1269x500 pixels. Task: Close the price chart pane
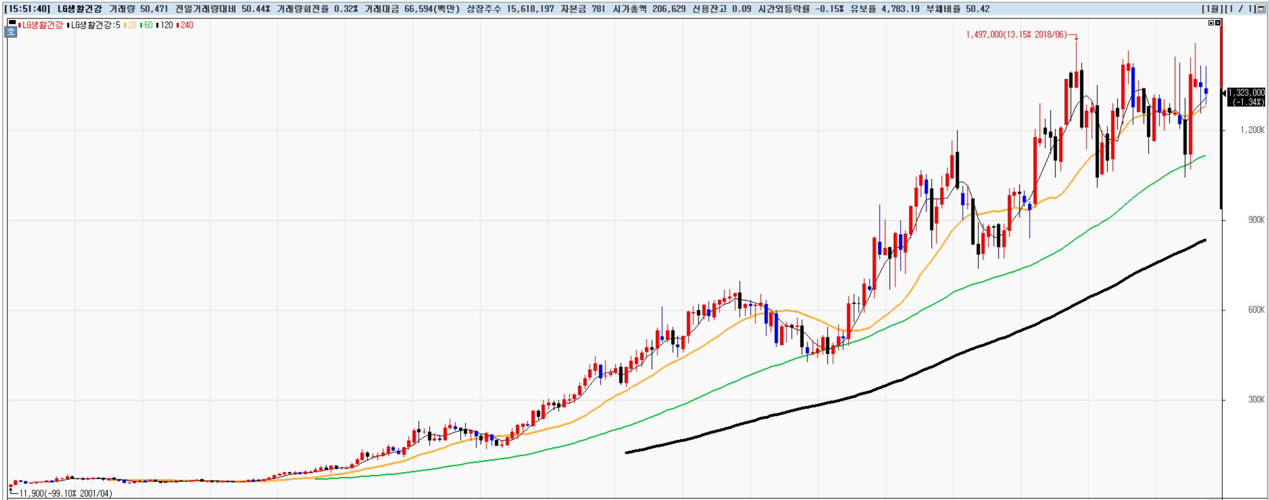pyautogui.click(x=1218, y=23)
